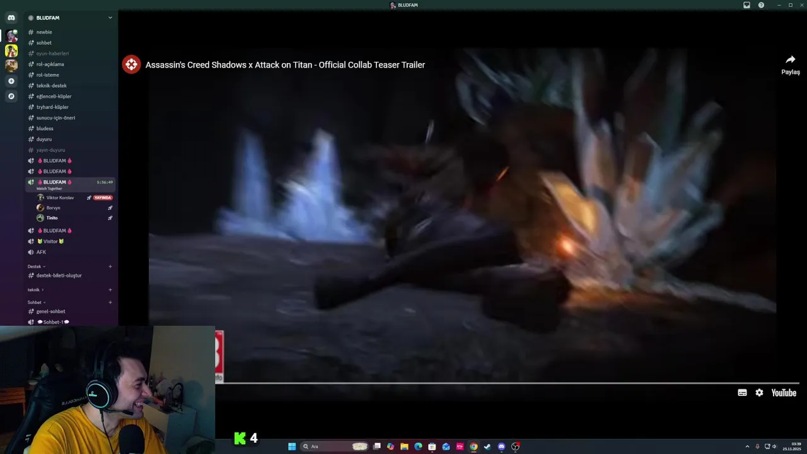Click the YAYINDA live badge beside Viktor Korolav

(103, 197)
